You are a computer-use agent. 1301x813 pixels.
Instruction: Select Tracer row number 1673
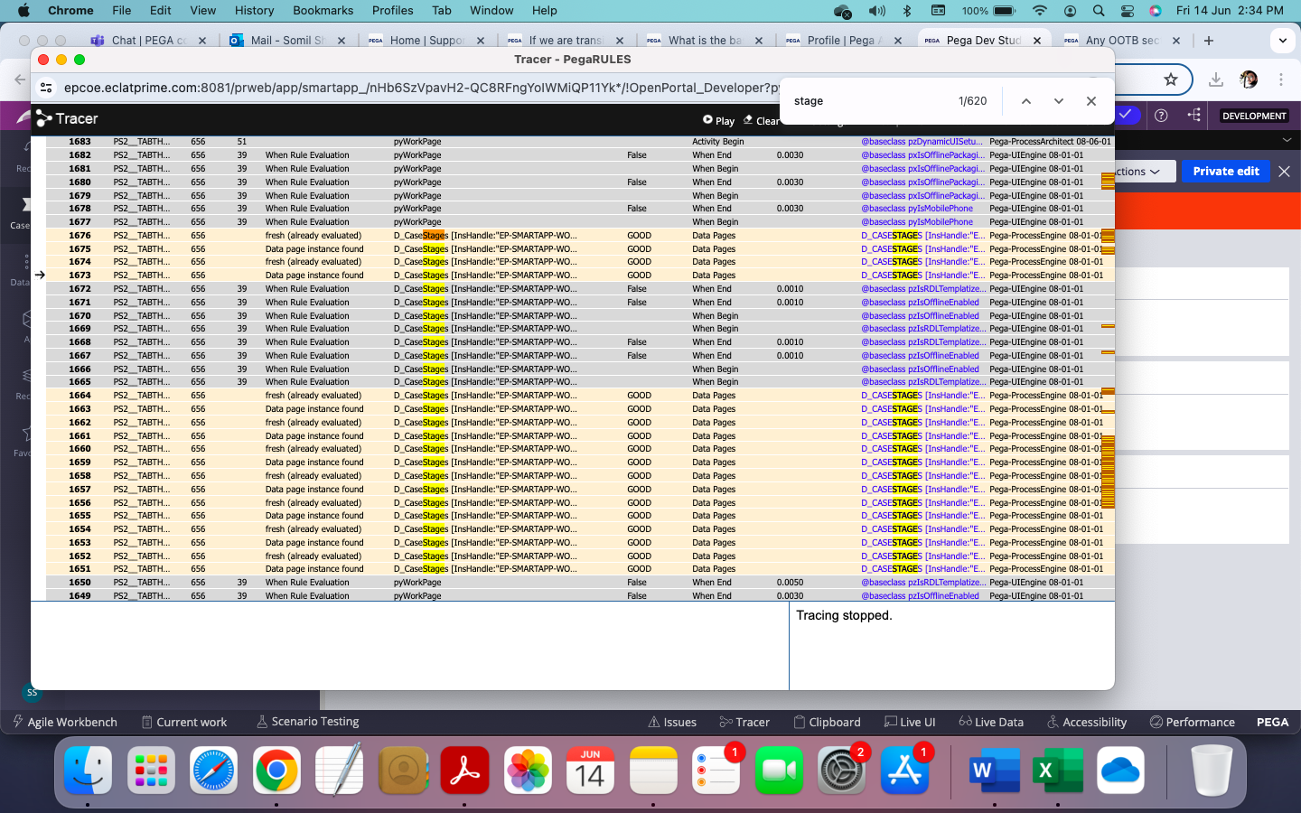click(80, 276)
